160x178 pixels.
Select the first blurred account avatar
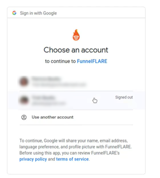coord(24,82)
